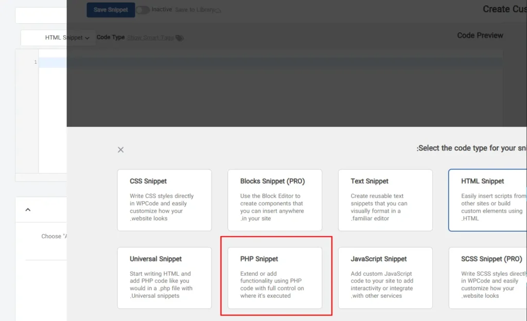Image resolution: width=527 pixels, height=321 pixels.
Task: Select the PHP Snippet code type
Action: [275, 278]
